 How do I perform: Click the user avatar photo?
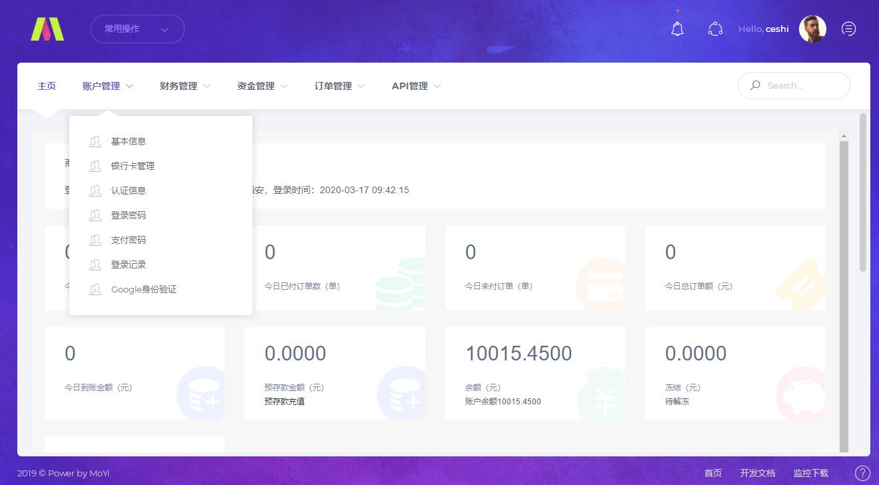pyautogui.click(x=812, y=29)
